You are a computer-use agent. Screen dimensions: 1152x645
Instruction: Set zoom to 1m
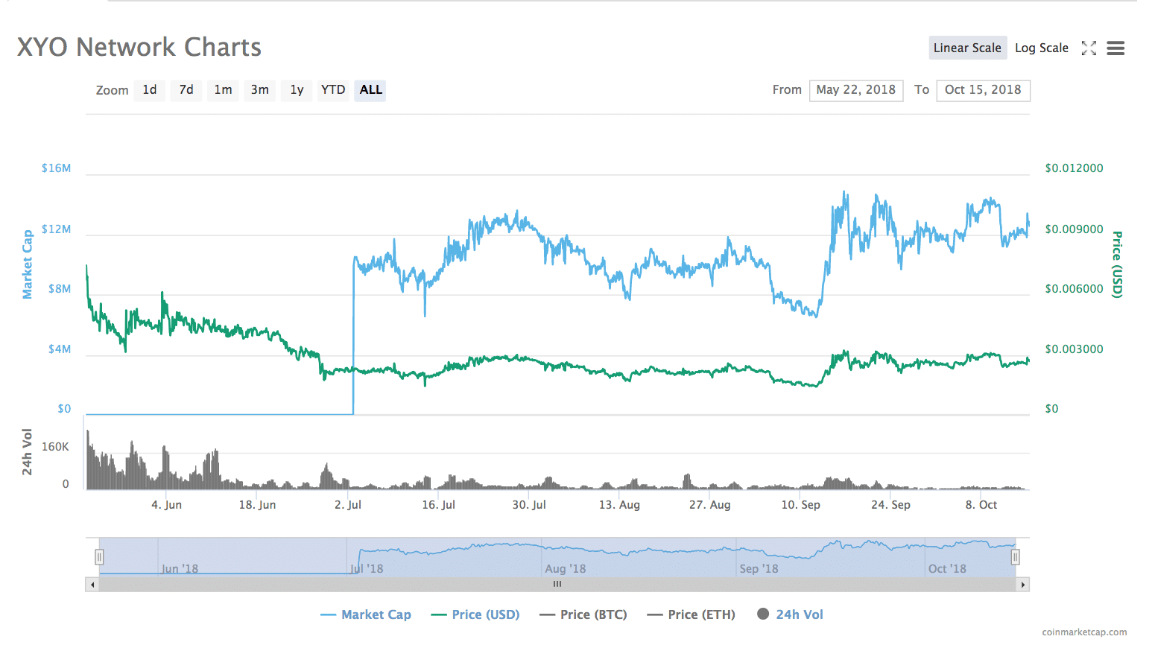tap(223, 90)
